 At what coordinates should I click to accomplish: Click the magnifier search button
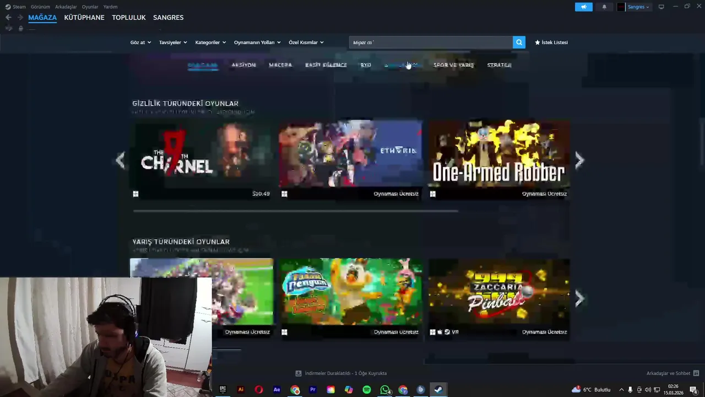pyautogui.click(x=519, y=42)
